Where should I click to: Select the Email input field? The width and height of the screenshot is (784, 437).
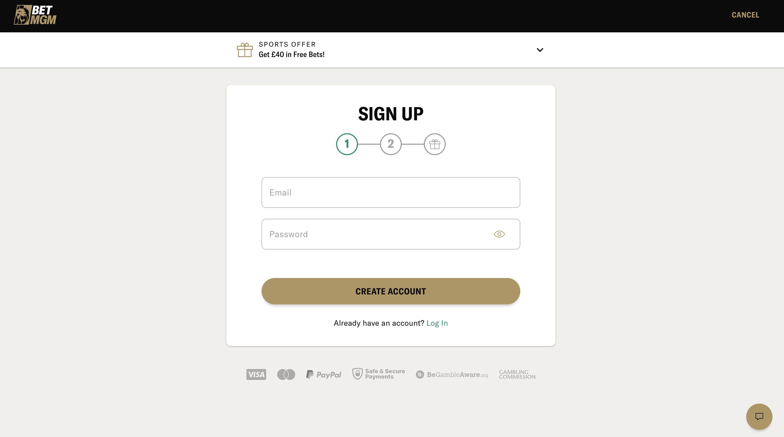tap(391, 192)
